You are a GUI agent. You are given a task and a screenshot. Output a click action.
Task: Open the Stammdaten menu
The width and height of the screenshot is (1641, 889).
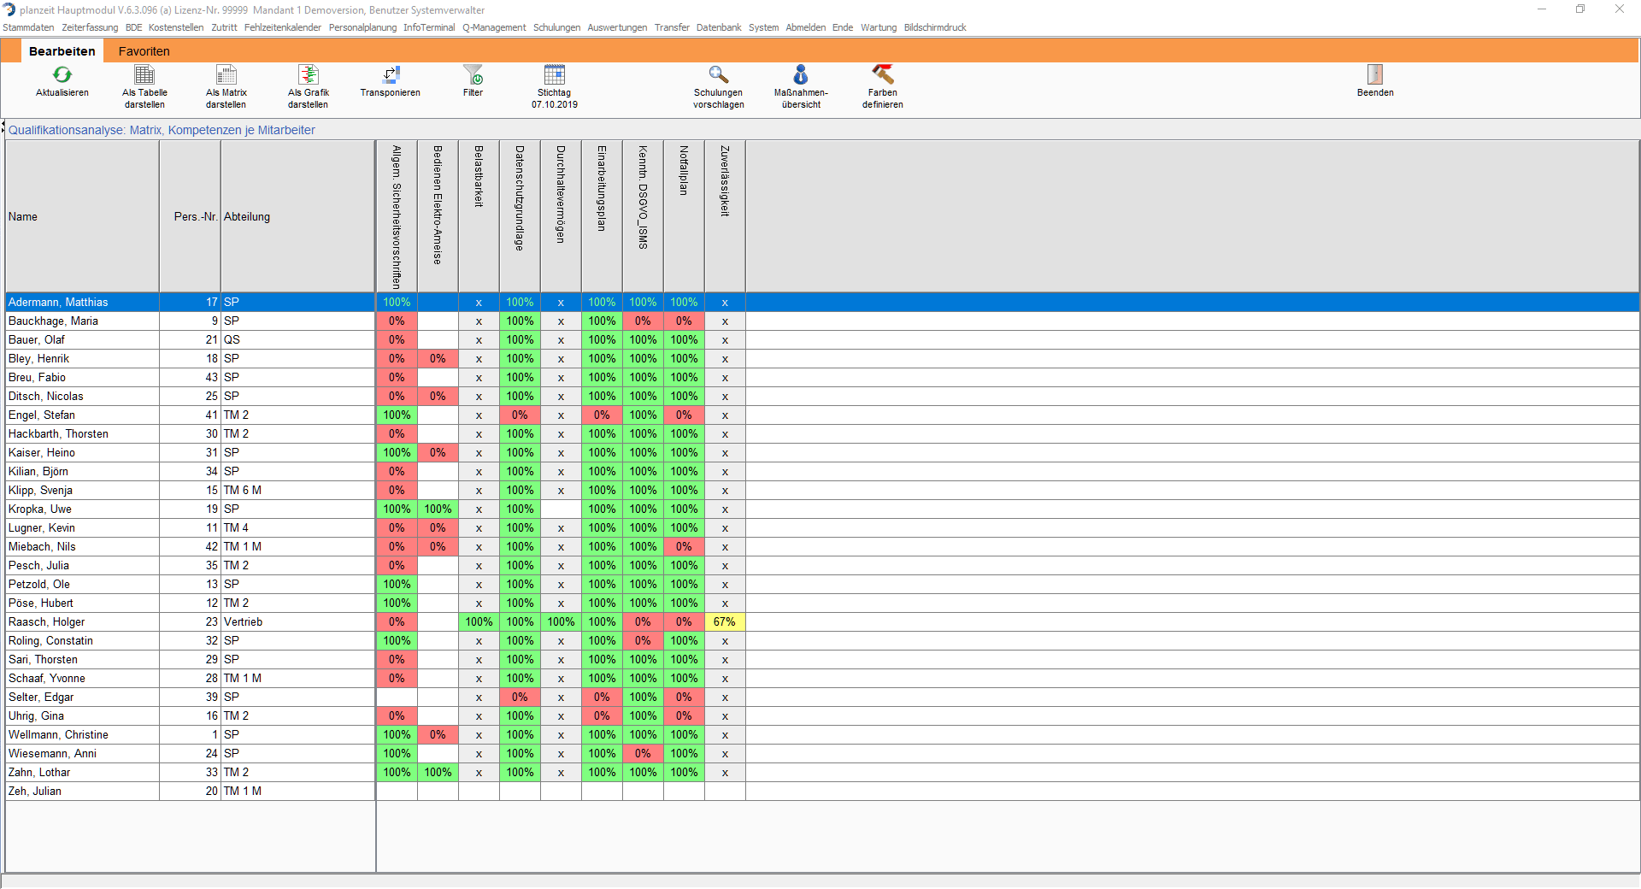(28, 27)
